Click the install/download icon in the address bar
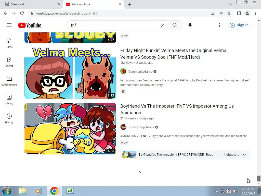The height and width of the screenshot is (196, 261). click(213, 13)
